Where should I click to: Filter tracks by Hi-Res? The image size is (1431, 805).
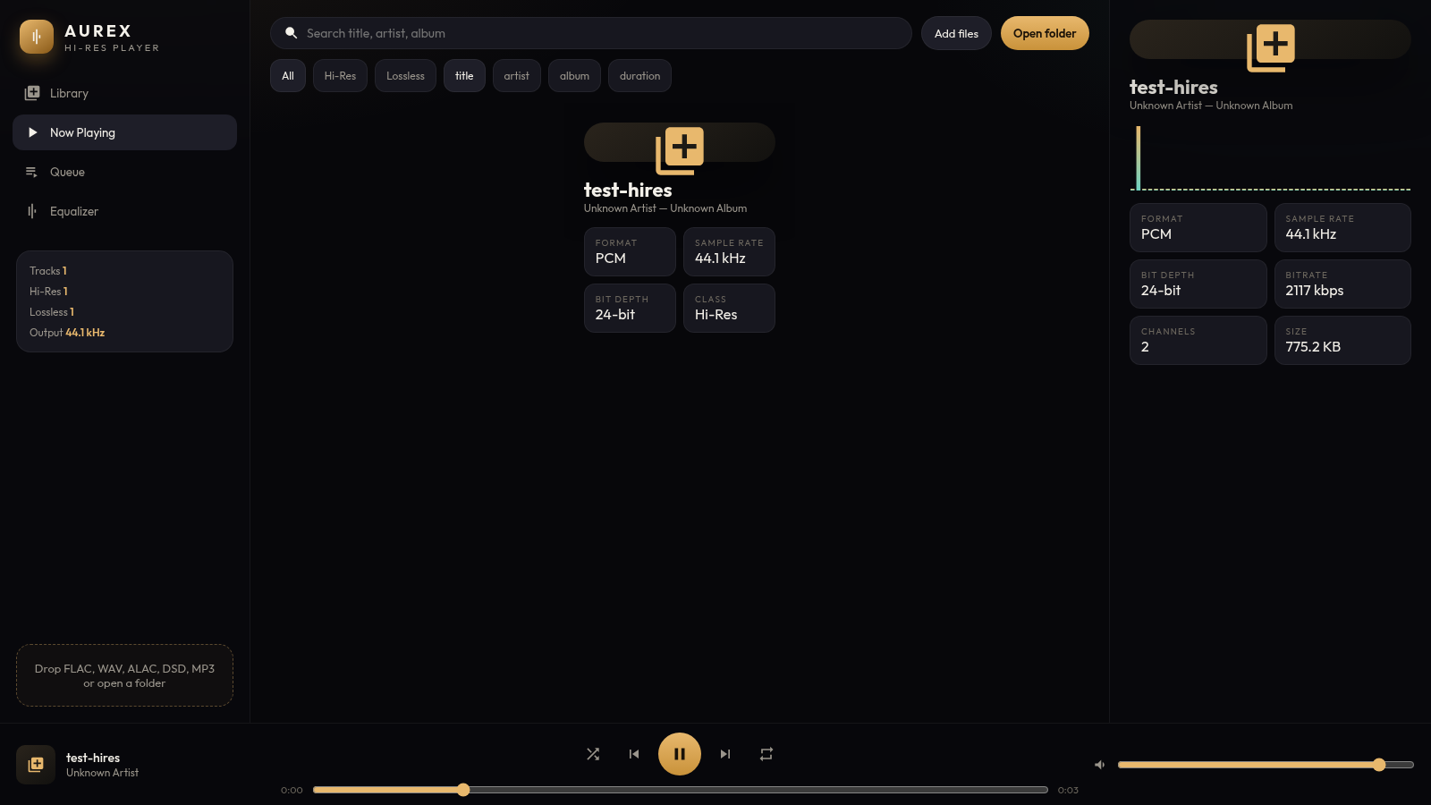(x=340, y=76)
